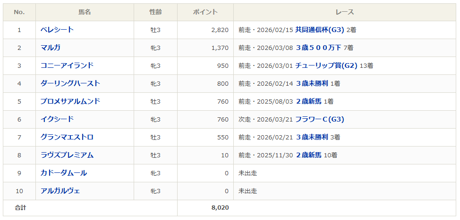460x220 pixels.
Task: Click the マルガ horse name link
Action: (x=51, y=48)
